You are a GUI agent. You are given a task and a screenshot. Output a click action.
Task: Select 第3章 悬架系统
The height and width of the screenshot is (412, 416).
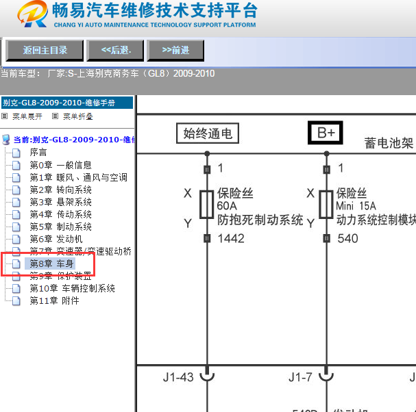click(60, 202)
